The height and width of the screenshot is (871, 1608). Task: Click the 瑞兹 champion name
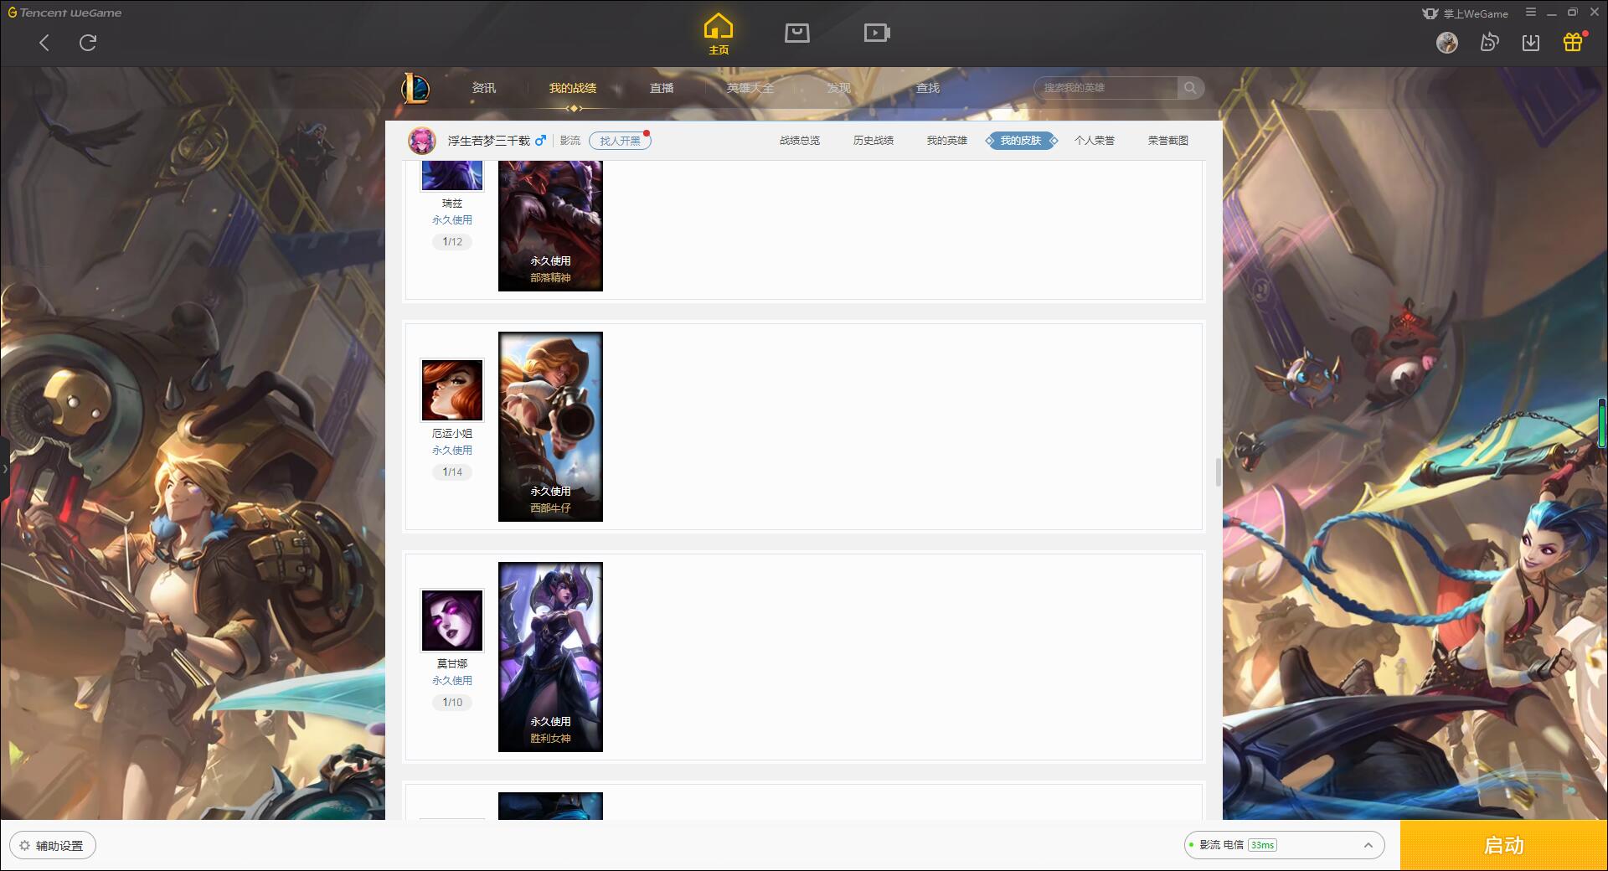click(452, 204)
